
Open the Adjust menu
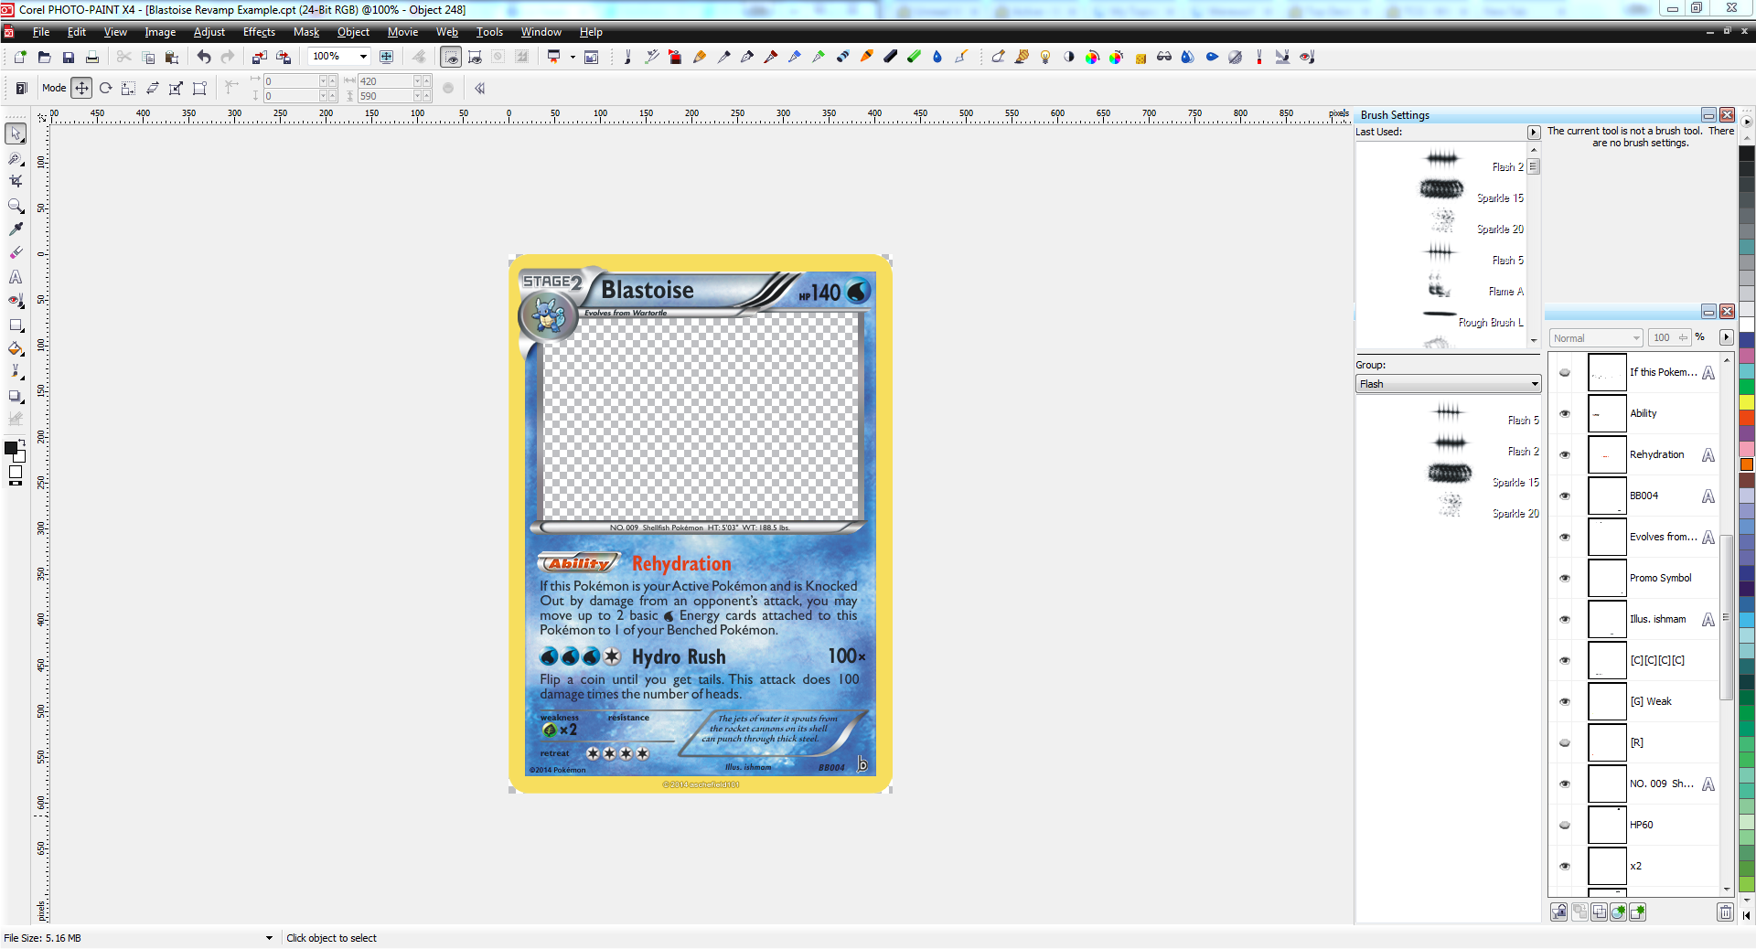coord(209,32)
